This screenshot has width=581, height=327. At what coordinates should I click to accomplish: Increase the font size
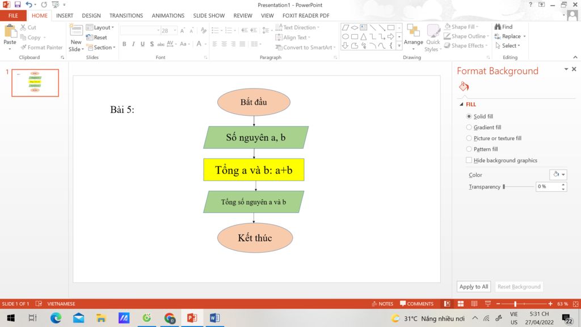click(x=182, y=31)
